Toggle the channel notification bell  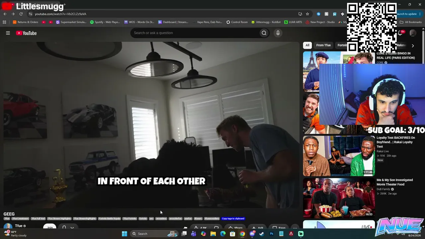(x=64, y=227)
